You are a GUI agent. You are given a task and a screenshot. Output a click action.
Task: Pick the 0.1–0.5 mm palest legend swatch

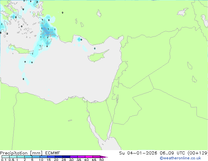pyautogui.click(x=6, y=157)
